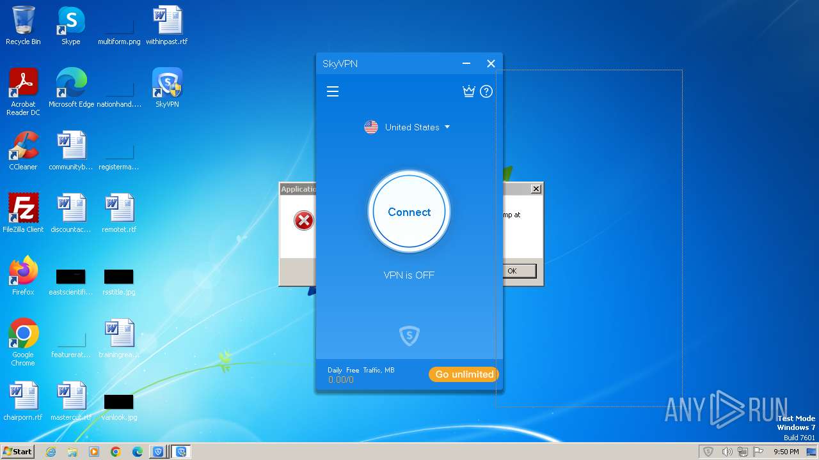The height and width of the screenshot is (460, 819).
Task: Click the 0.00/0 traffic value
Action: coord(341,379)
